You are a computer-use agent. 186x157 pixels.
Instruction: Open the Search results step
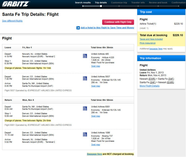point(83,3)
